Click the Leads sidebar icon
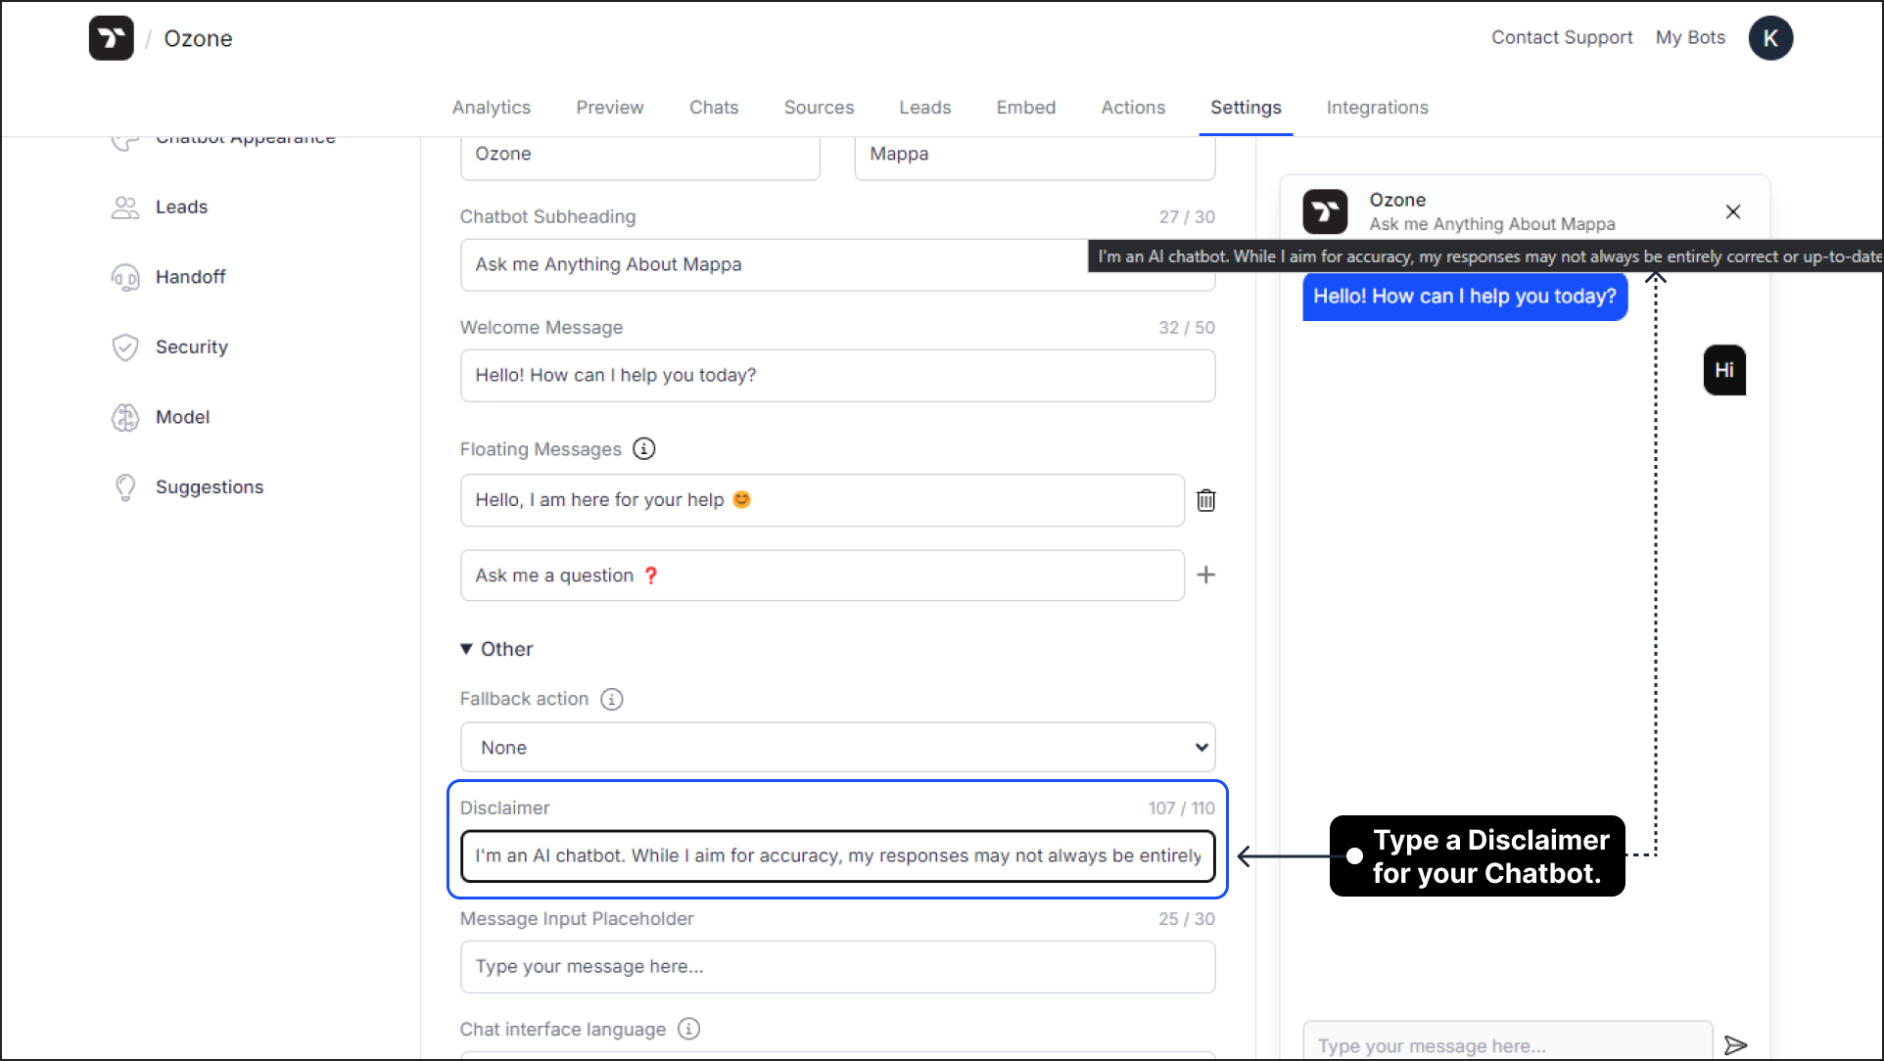 [x=125, y=208]
